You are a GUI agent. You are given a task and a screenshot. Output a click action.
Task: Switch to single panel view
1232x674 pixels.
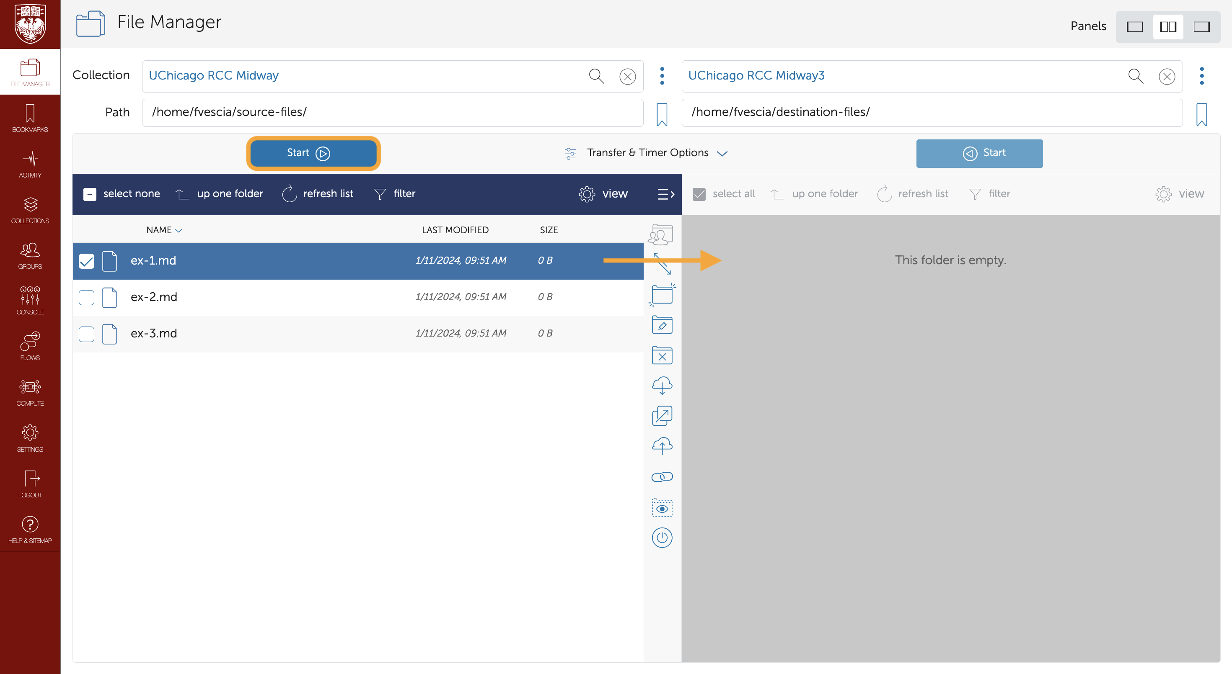1134,27
